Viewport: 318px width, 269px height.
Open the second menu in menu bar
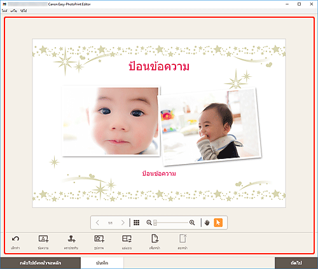tap(14, 11)
